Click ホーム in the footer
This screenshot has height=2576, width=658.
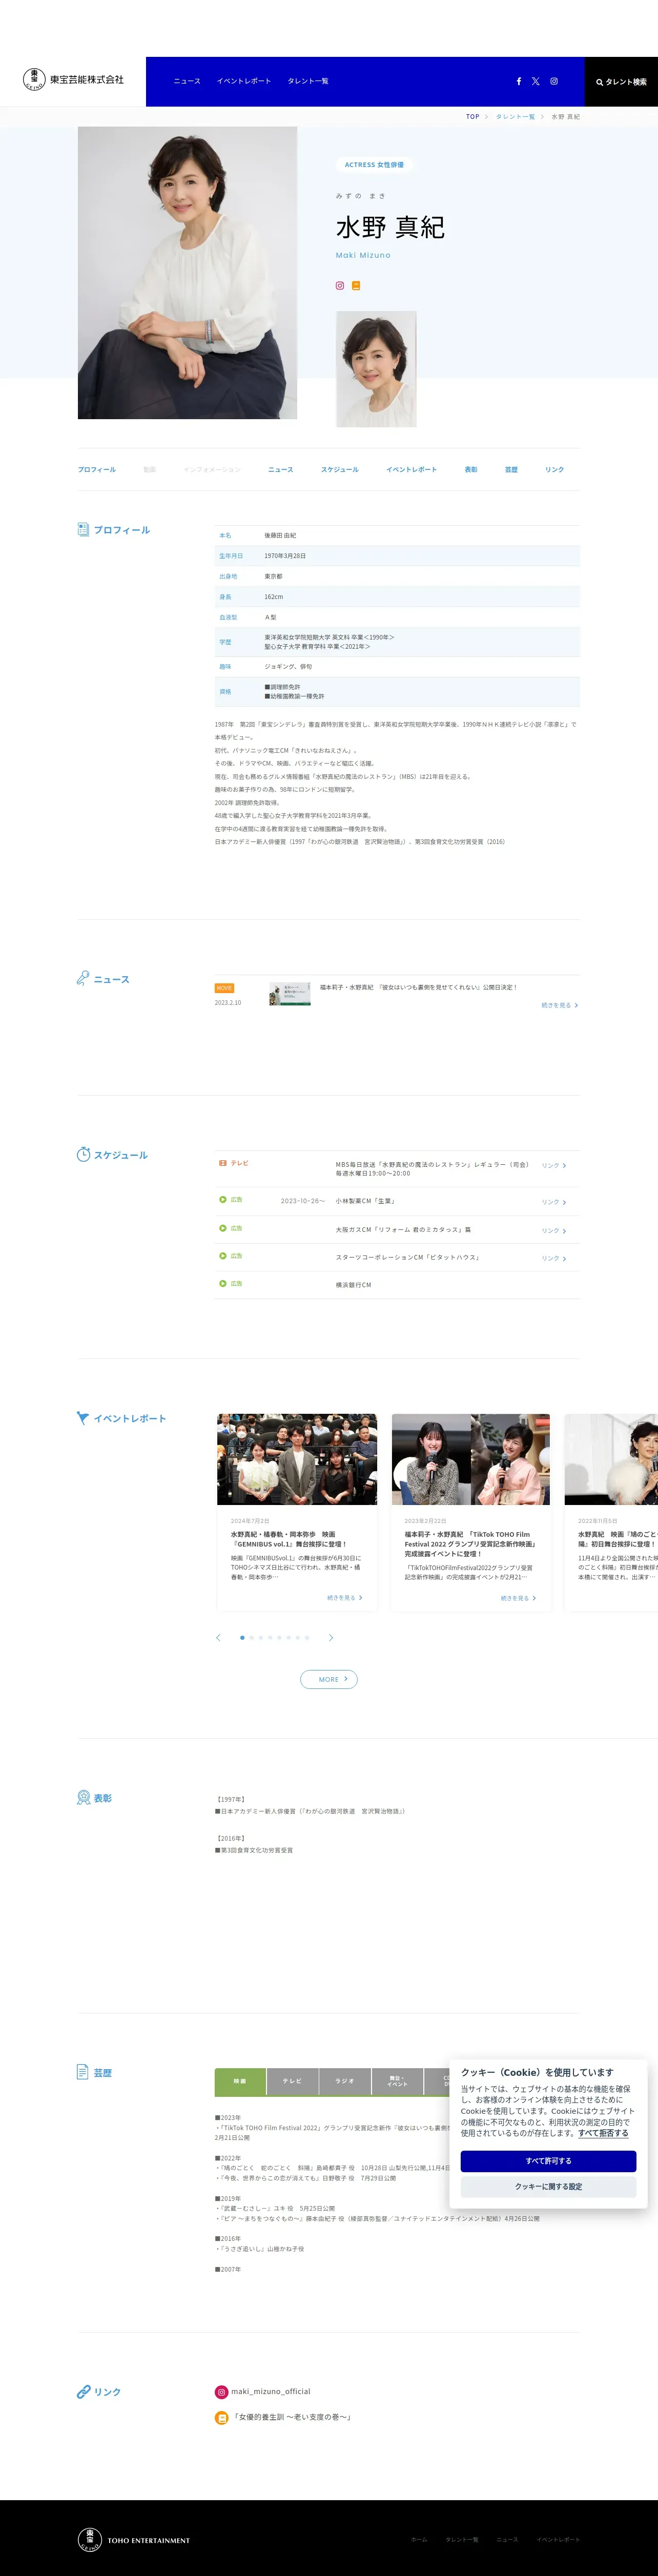coord(419,2539)
